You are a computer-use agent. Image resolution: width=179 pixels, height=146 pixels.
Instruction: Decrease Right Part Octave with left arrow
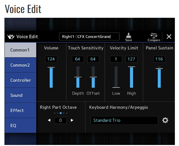pyautogui.click(x=49, y=120)
